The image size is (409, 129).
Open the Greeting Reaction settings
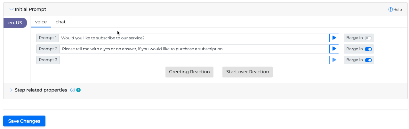click(189, 72)
